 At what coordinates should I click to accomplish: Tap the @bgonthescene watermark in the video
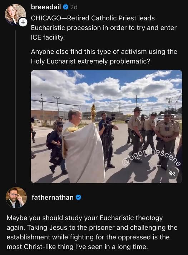coord(151,157)
